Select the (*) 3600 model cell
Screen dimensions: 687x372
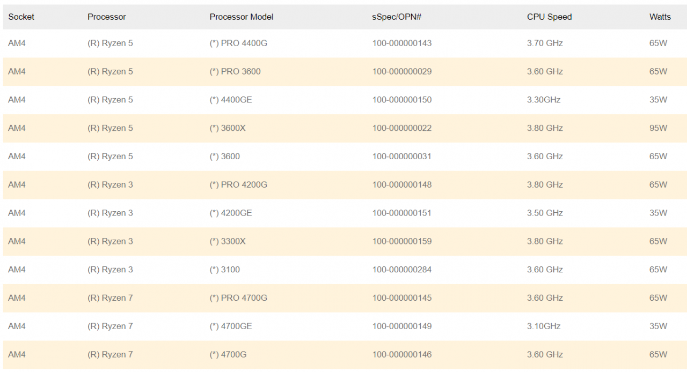(x=225, y=157)
